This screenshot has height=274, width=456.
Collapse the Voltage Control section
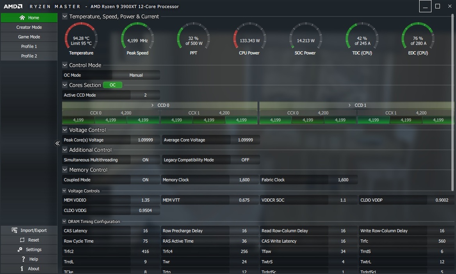(x=64, y=130)
